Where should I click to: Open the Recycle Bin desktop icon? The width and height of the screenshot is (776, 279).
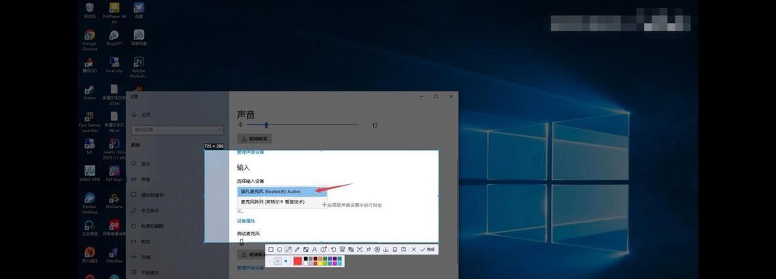[x=89, y=10]
